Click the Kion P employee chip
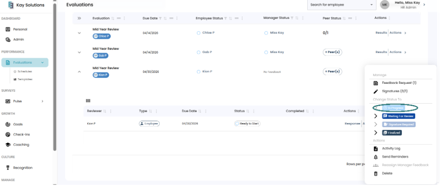 tap(101, 75)
